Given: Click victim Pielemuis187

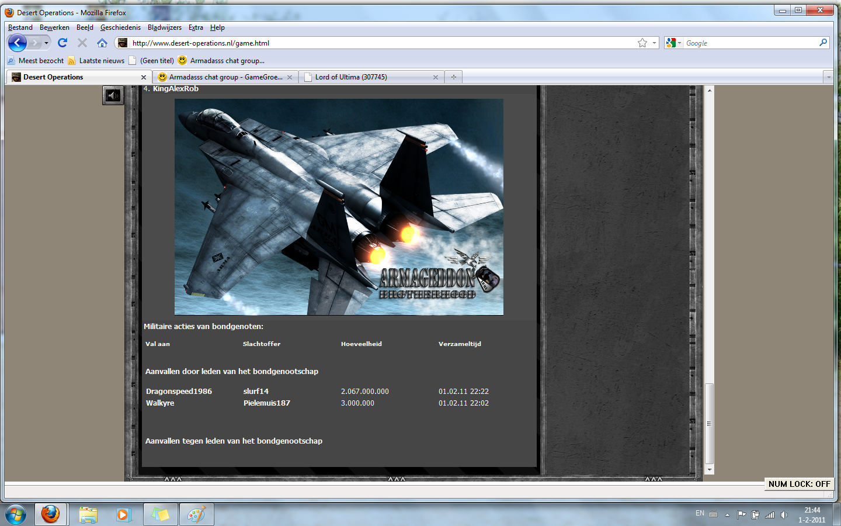Looking at the screenshot, I should 267,403.
